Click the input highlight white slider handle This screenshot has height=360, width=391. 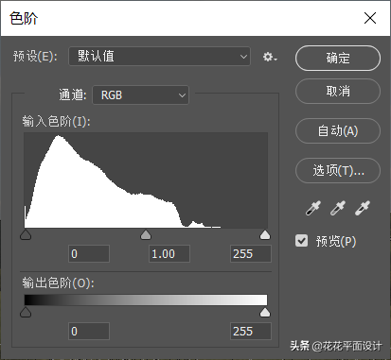click(x=265, y=235)
